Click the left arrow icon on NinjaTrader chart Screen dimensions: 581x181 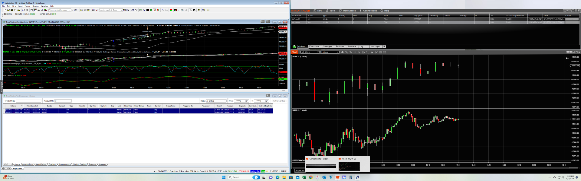click(567, 58)
